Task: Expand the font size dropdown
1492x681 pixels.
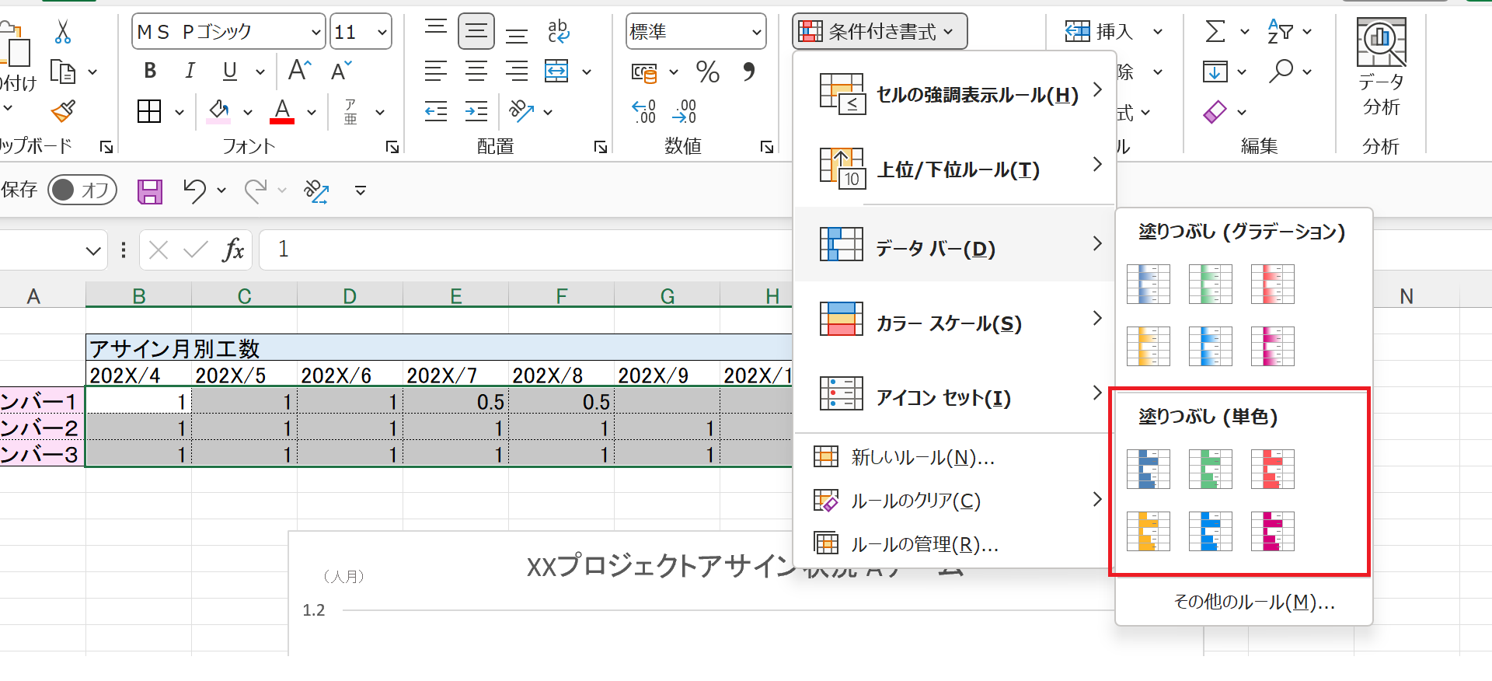Action: 382,32
